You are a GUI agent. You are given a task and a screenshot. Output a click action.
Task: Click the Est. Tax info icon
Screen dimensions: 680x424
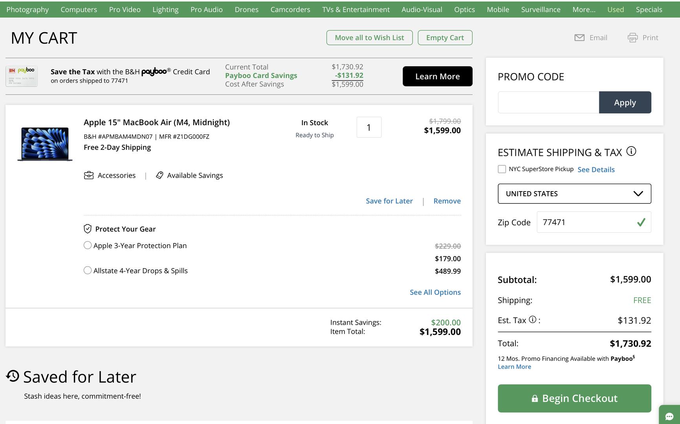533,320
